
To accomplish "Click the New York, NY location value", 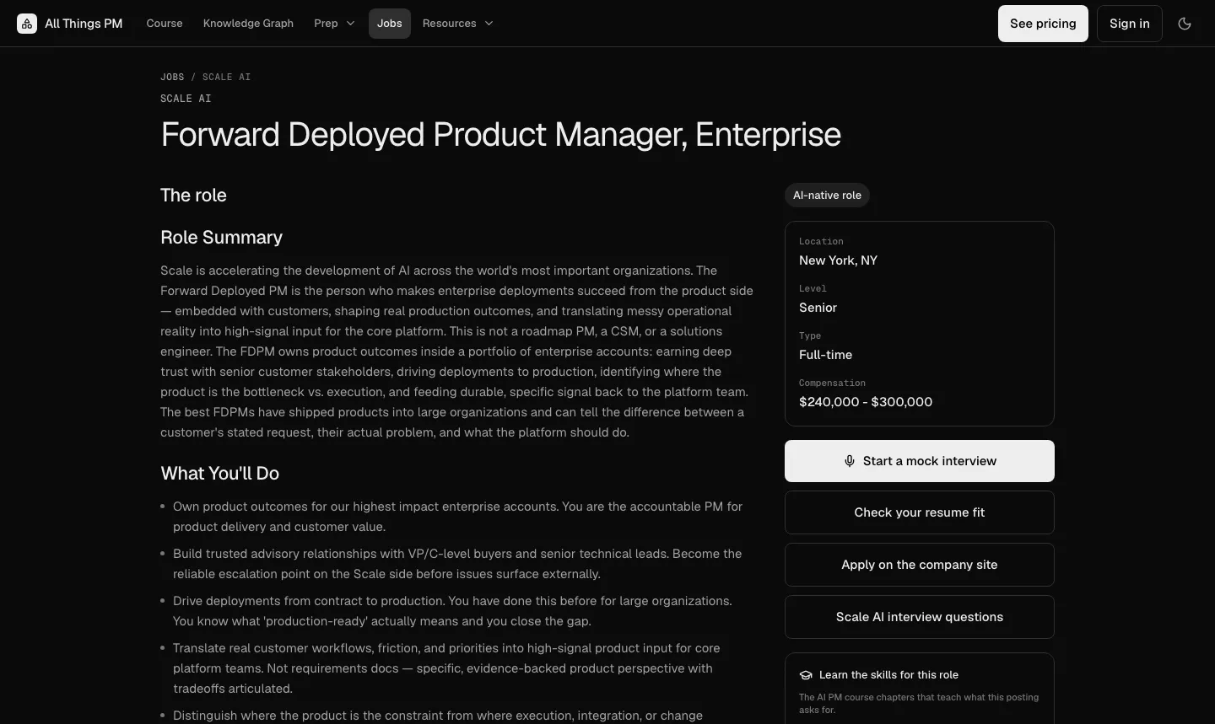I will [838, 260].
